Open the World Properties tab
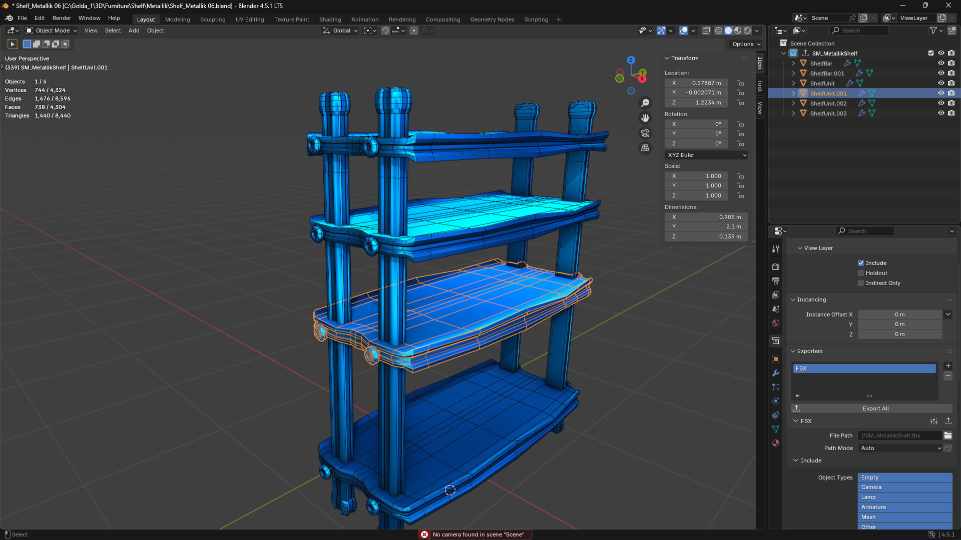Screen dimensions: 961x540 click(776, 323)
